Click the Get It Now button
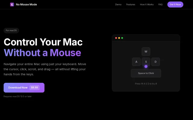 [175, 4]
